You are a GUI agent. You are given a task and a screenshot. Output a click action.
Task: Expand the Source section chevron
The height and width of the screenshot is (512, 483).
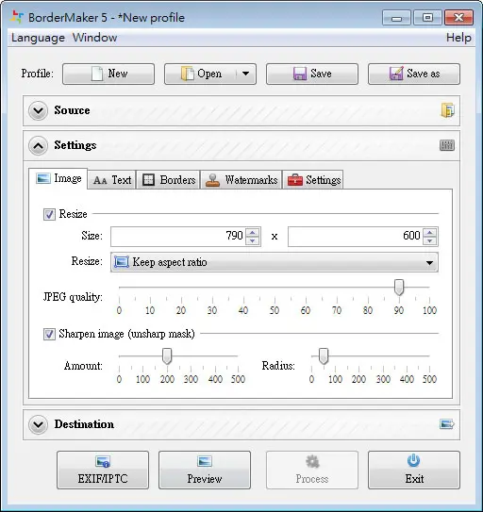[39, 110]
